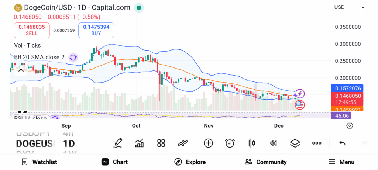Open the layout grid icon
The height and width of the screenshot is (170, 378).
(x=161, y=143)
